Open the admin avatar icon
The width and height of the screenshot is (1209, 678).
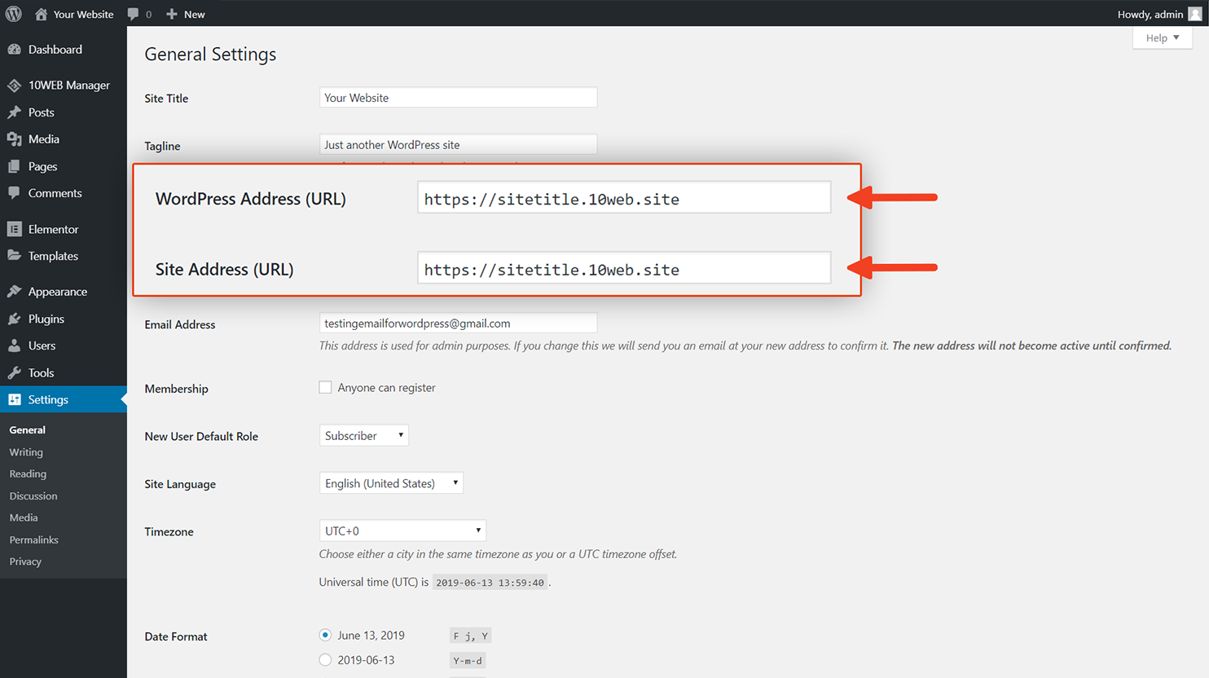click(1195, 14)
